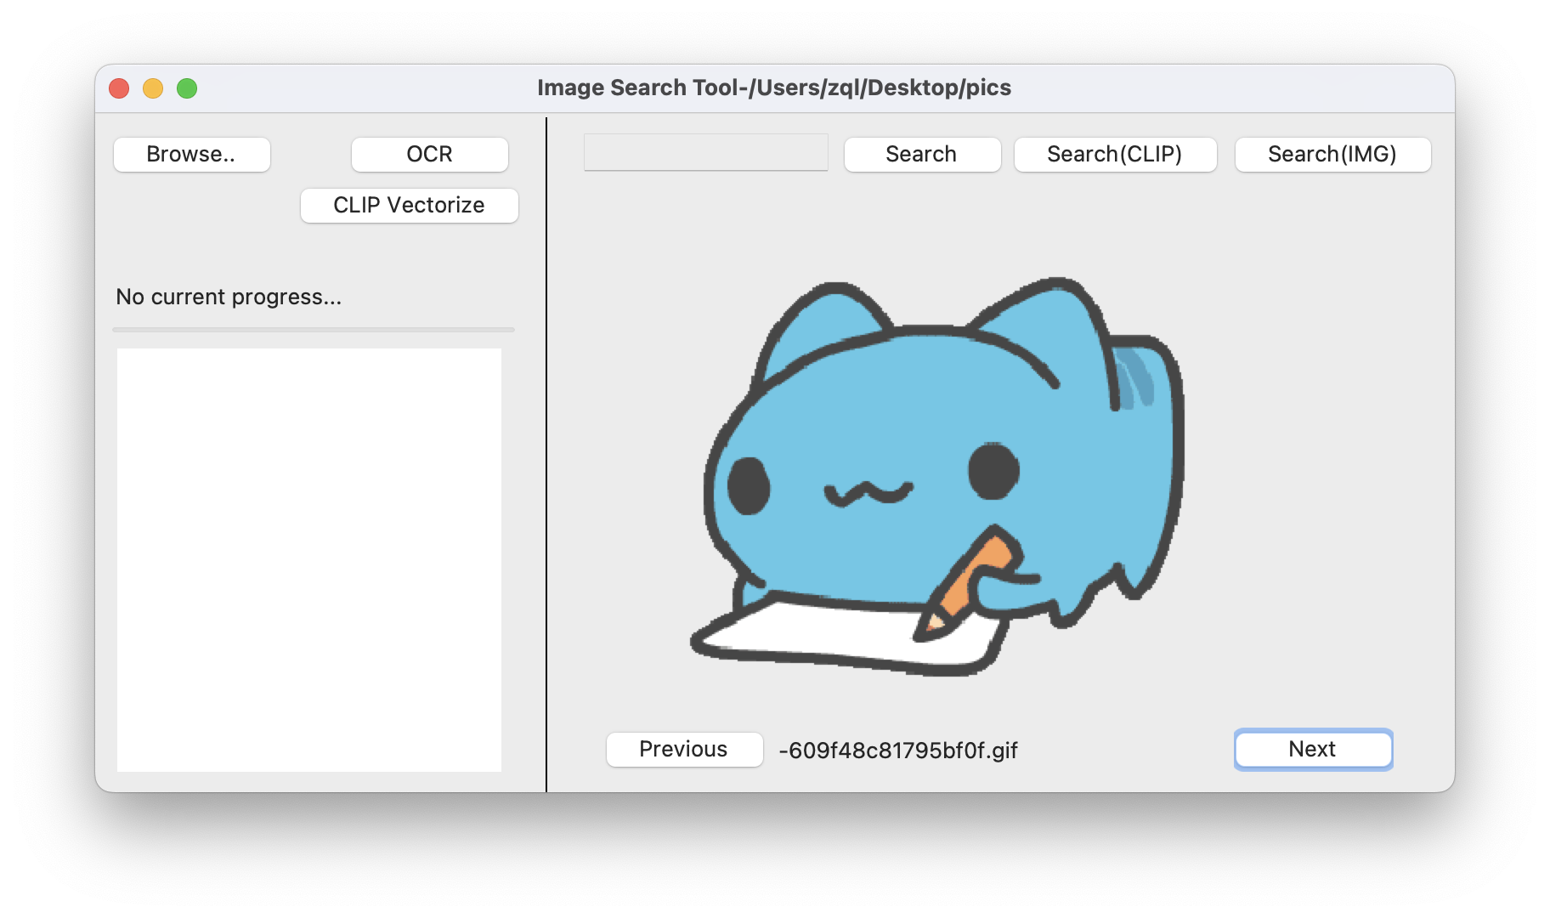Screen dimensions: 1550x918
Task: Close the window with the red button
Action: pos(120,88)
